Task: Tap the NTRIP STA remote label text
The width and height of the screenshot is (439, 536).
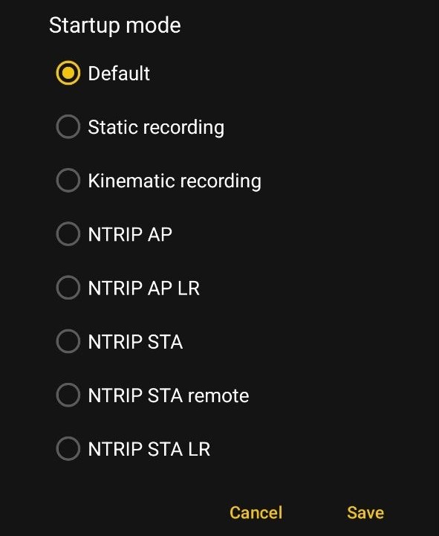Action: [x=169, y=395]
